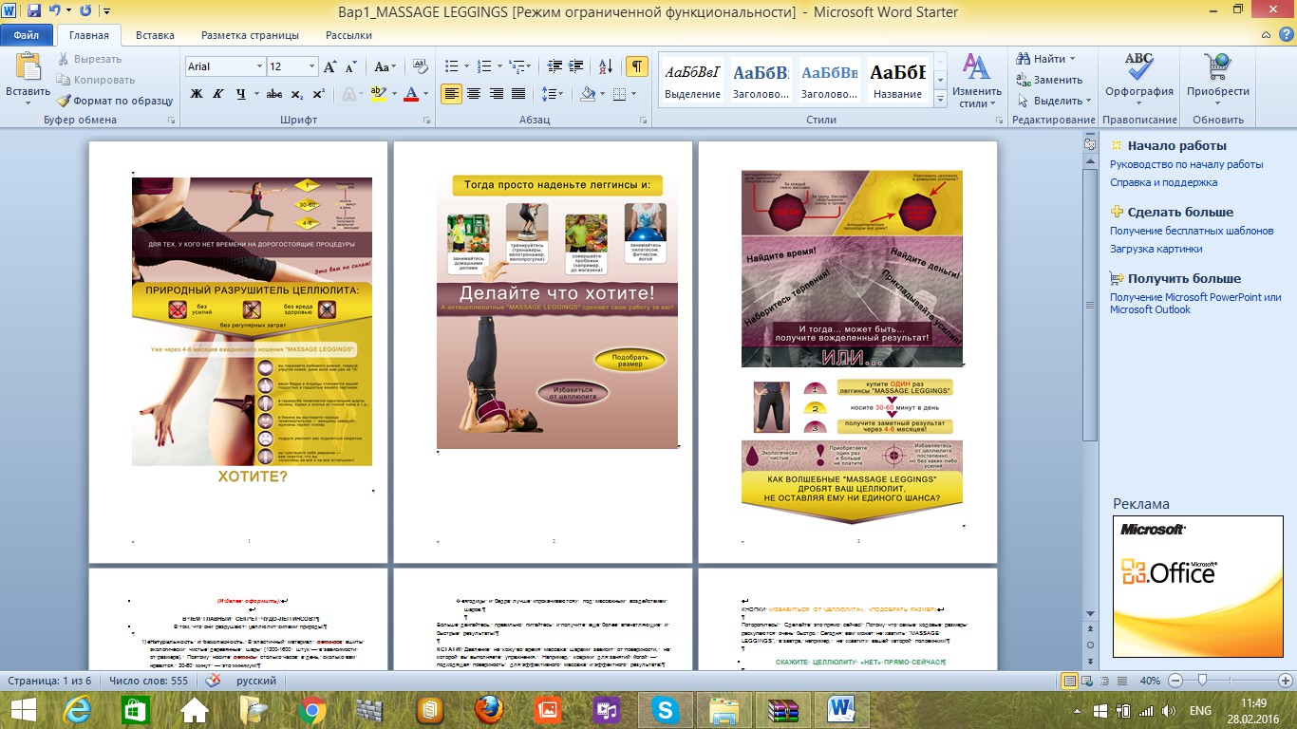Open the Change Styles (Изменить стили) dropdown
The image size is (1297, 729).
[977, 80]
